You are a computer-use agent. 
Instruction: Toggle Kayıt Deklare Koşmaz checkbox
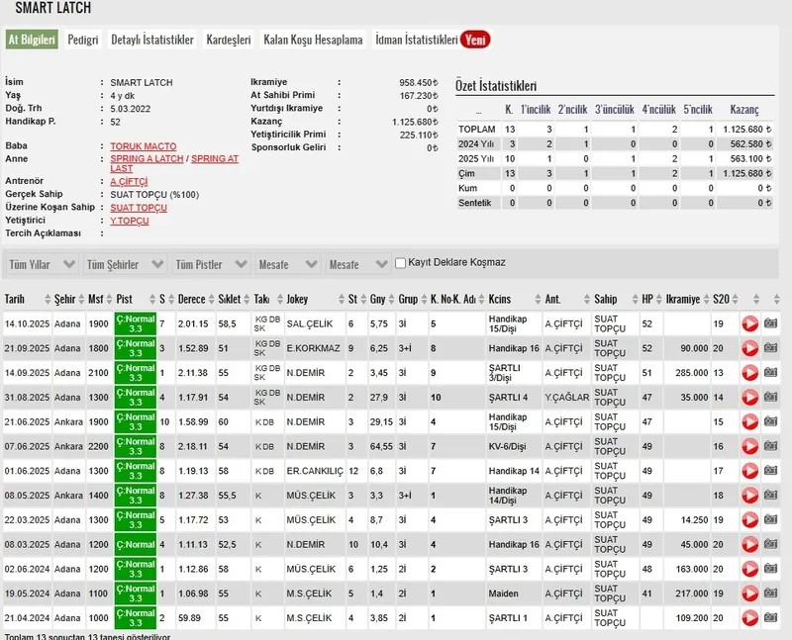401,263
